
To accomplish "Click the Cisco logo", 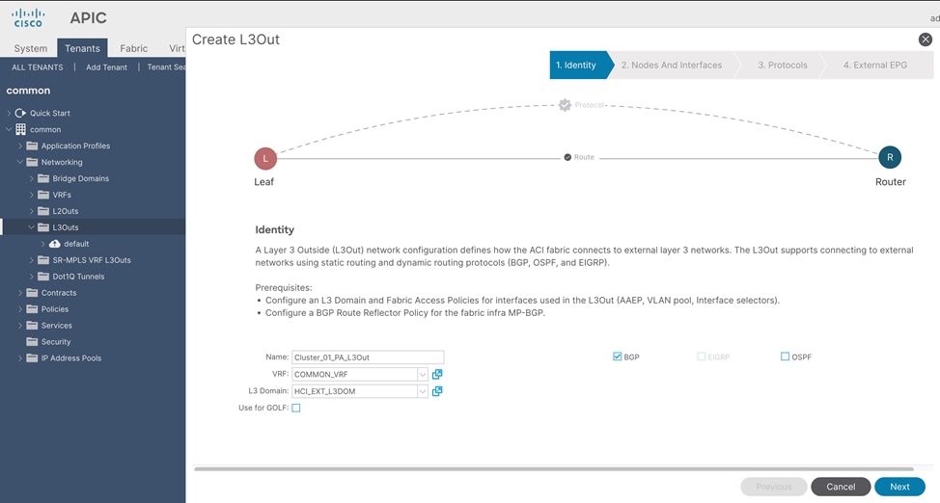I will pos(28,18).
